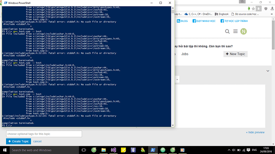
Task: Open the forum search magnifier icon
Action: pos(227,31)
